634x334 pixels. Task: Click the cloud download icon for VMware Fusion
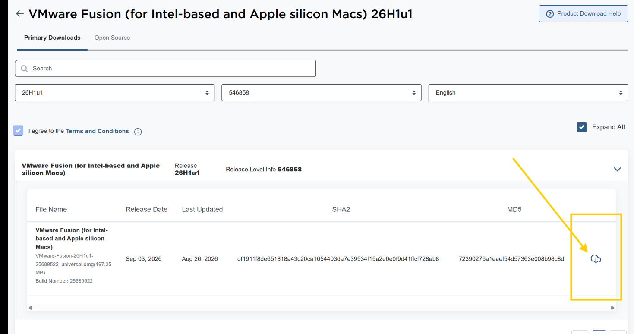(596, 259)
